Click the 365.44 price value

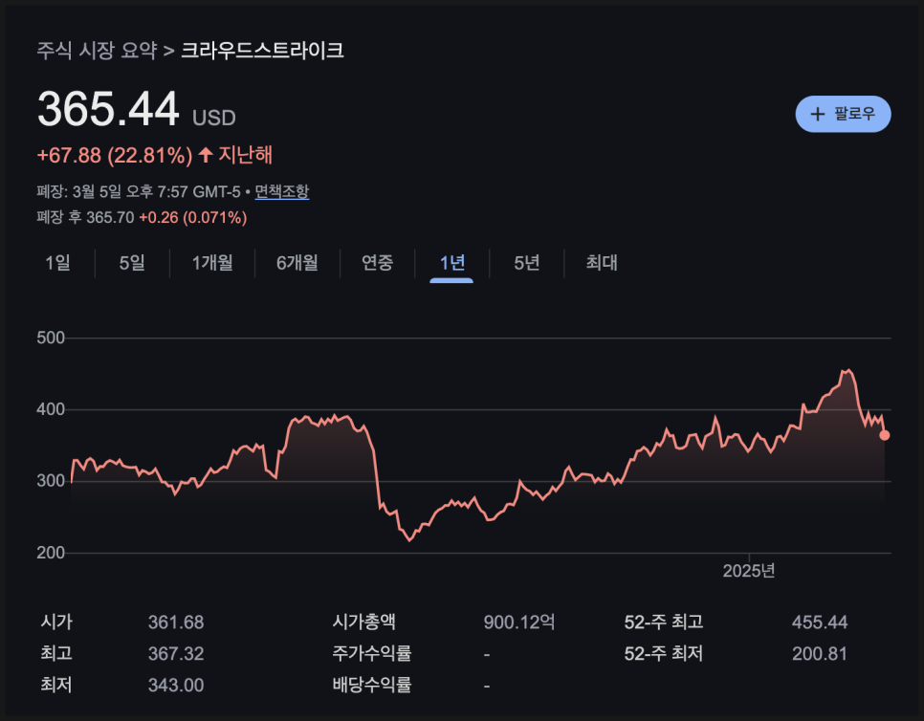[108, 109]
